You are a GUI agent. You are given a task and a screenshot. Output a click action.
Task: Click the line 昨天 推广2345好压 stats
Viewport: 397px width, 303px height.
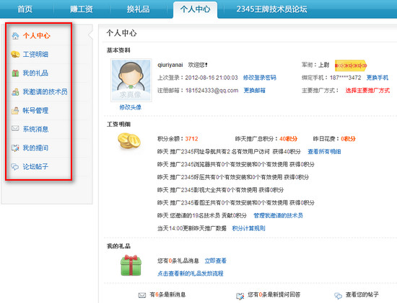pos(233,177)
